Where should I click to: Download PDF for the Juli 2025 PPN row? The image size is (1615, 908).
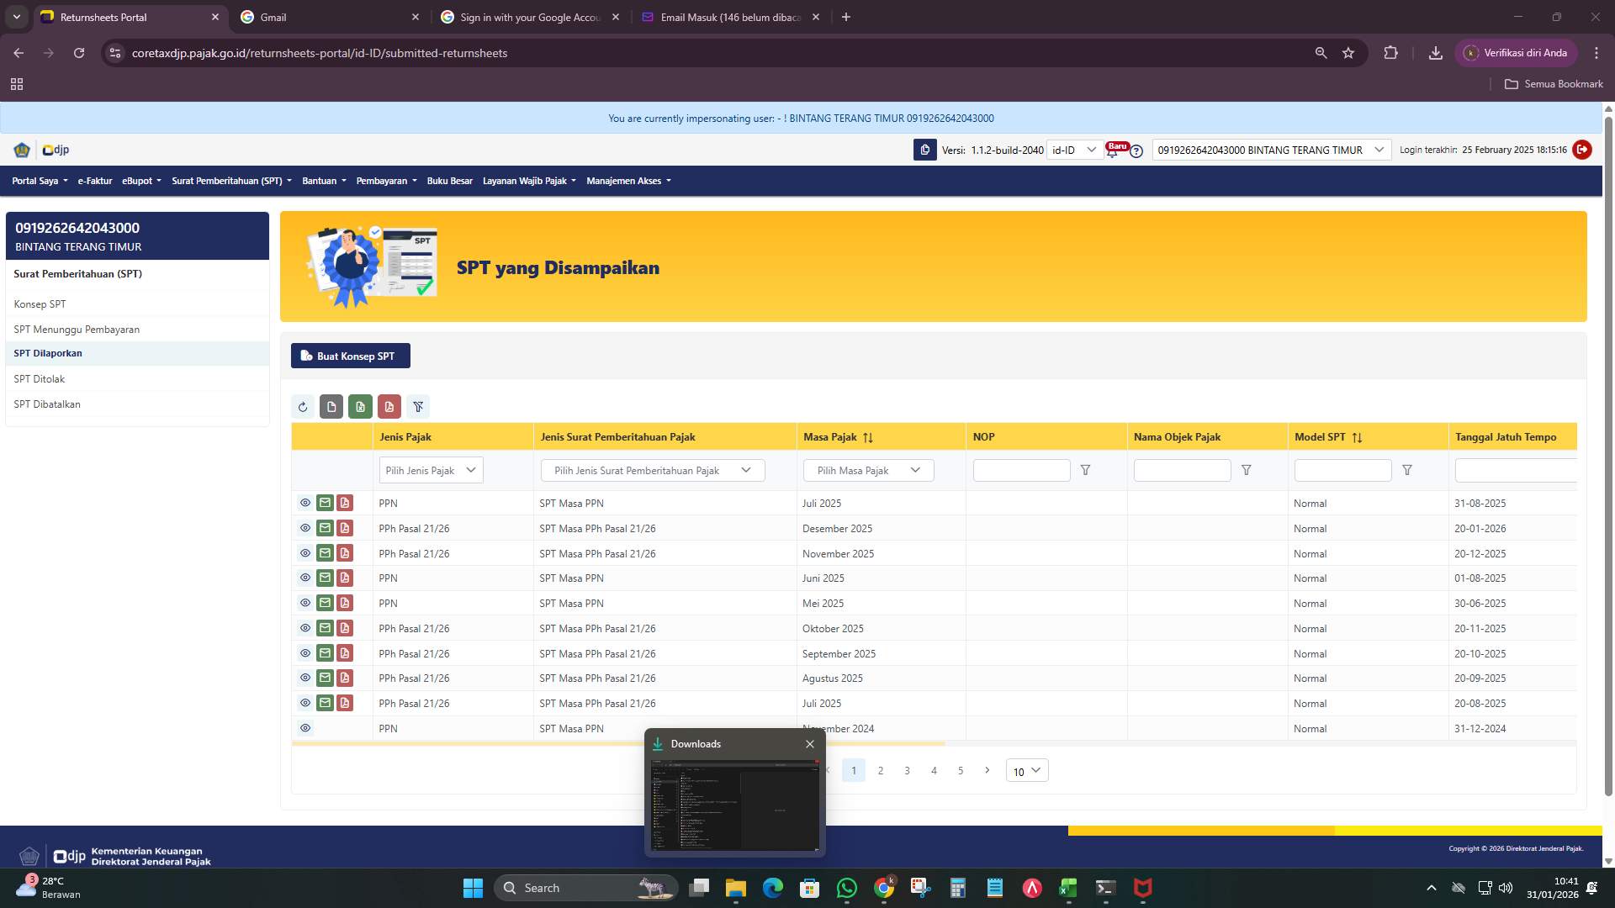pos(345,503)
